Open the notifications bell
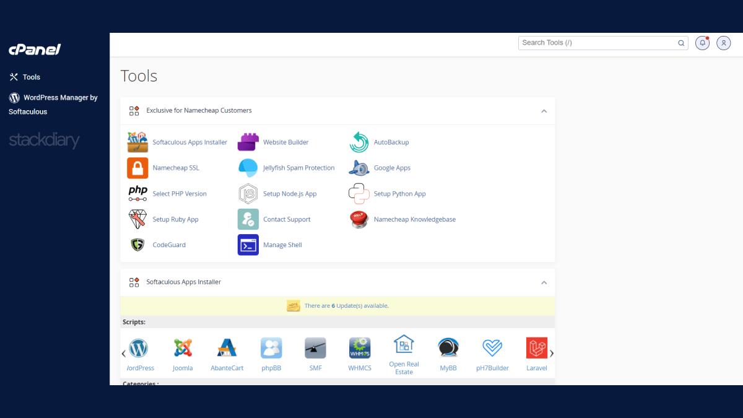 (702, 43)
